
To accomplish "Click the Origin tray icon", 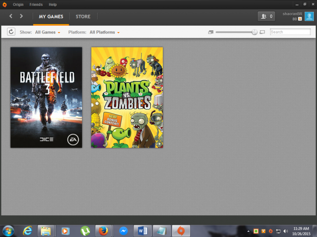I will 271,231.
